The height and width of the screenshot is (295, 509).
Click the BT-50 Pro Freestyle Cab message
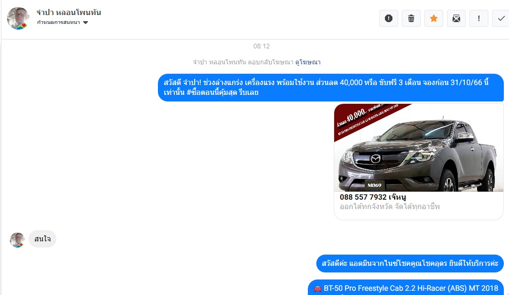(x=406, y=288)
